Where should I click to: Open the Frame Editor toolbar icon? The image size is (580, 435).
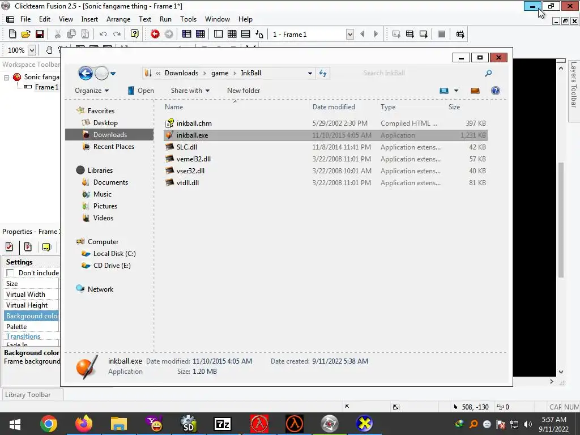click(x=201, y=34)
